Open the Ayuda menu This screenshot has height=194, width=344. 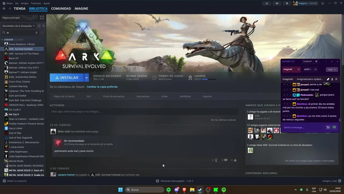pyautogui.click(x=46, y=3)
